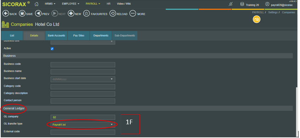
Task: Reload the page using the RELOAD icon
Action: click(113, 13)
